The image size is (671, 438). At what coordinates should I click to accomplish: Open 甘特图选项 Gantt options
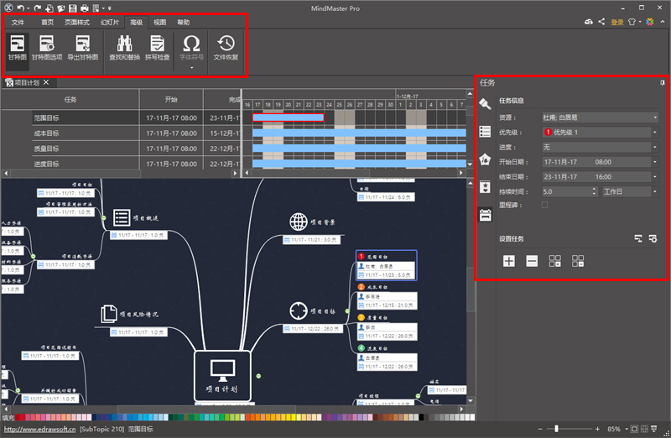(47, 48)
